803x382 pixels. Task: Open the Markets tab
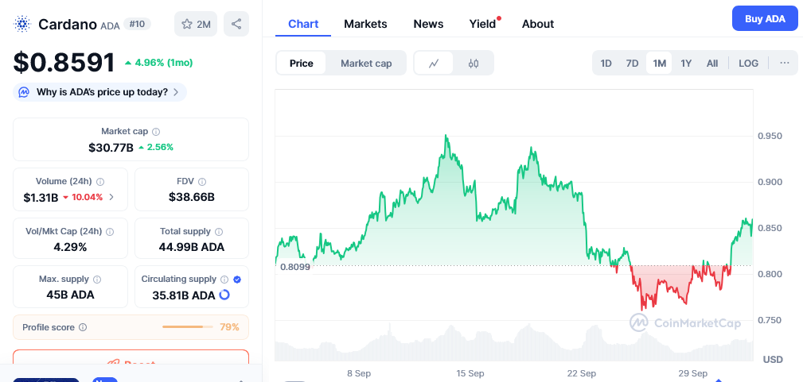pyautogui.click(x=365, y=24)
